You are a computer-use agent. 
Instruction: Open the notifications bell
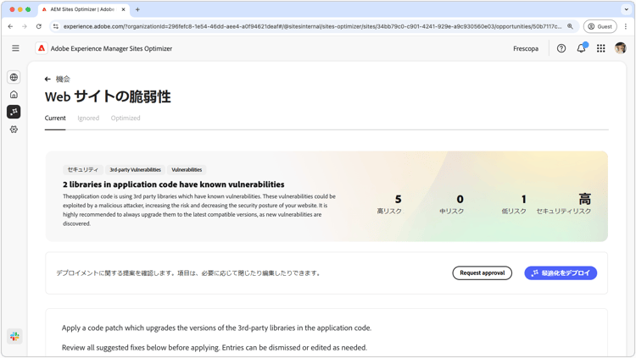tap(581, 48)
